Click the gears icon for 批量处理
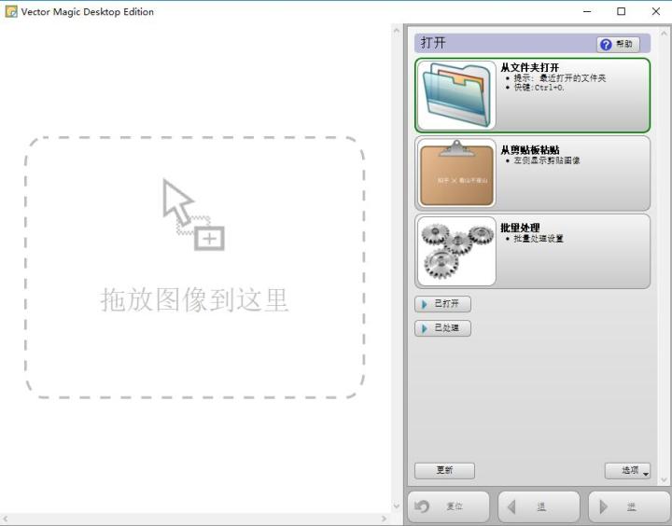This screenshot has width=672, height=526. pyautogui.click(x=456, y=252)
